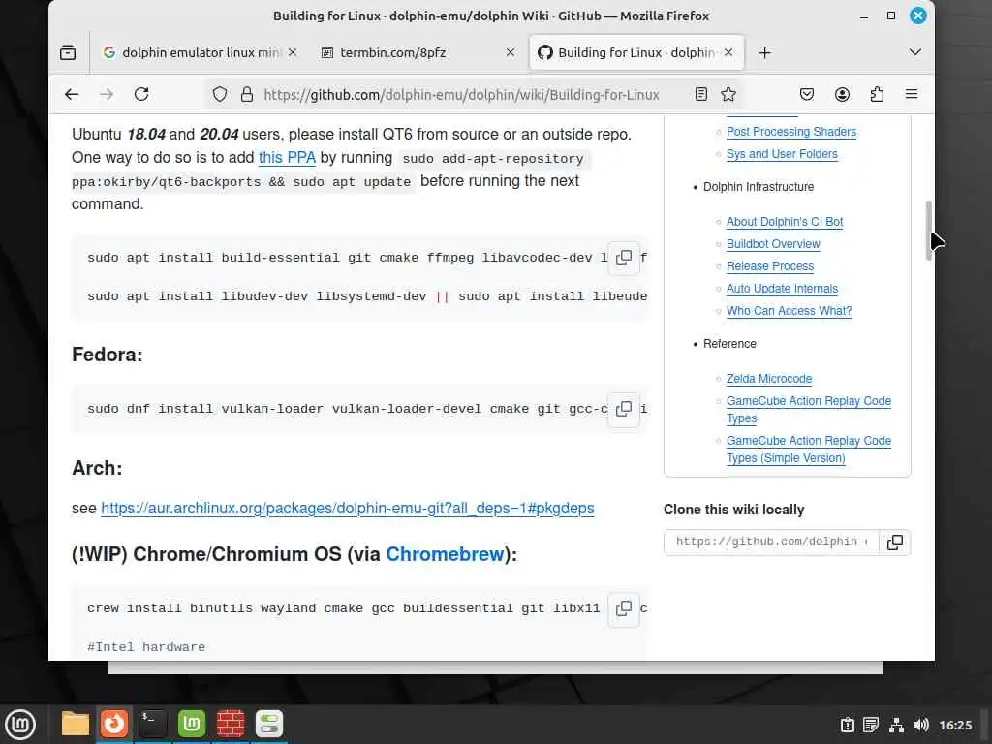Toggle reader view icon
This screenshot has height=744, width=992.
(701, 94)
